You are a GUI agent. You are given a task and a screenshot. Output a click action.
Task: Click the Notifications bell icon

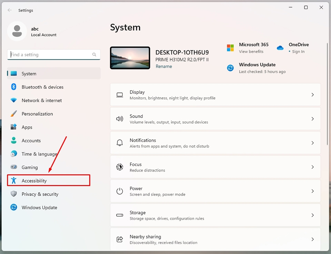pos(120,143)
